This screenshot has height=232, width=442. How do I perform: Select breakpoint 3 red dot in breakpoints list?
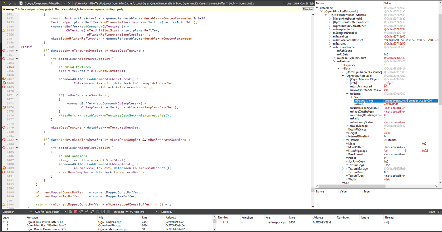[224, 222]
